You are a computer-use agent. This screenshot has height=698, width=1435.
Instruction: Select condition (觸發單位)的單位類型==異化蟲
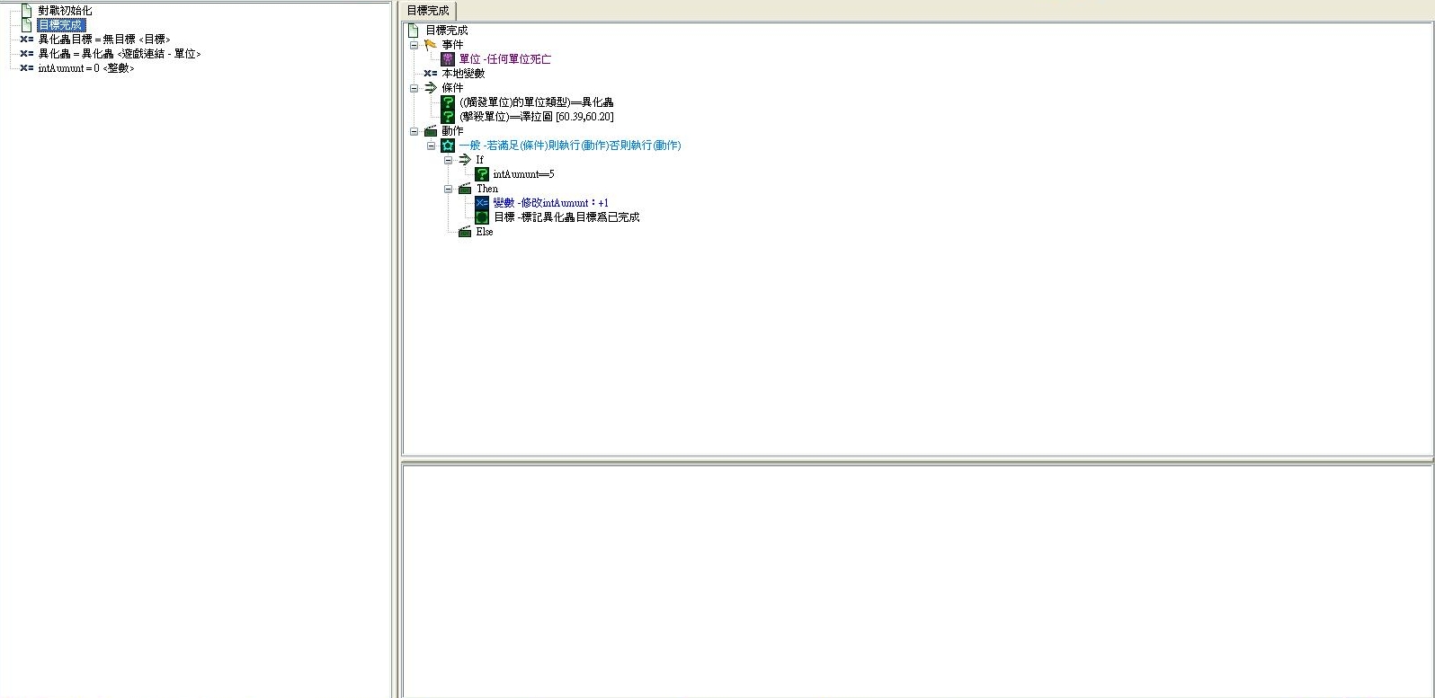click(537, 102)
